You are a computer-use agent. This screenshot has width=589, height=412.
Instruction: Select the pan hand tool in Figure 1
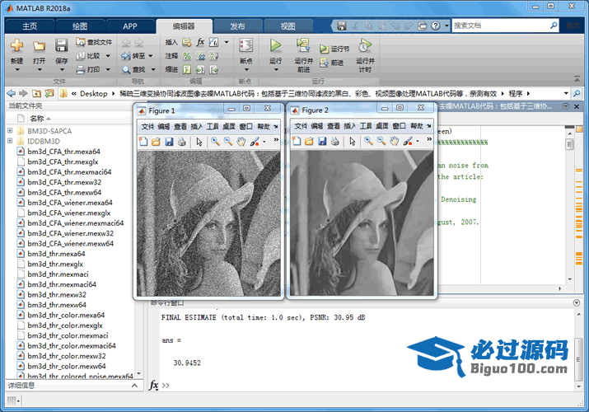coord(241,142)
